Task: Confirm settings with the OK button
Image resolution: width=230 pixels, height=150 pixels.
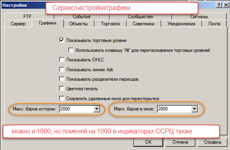Action: (148, 142)
